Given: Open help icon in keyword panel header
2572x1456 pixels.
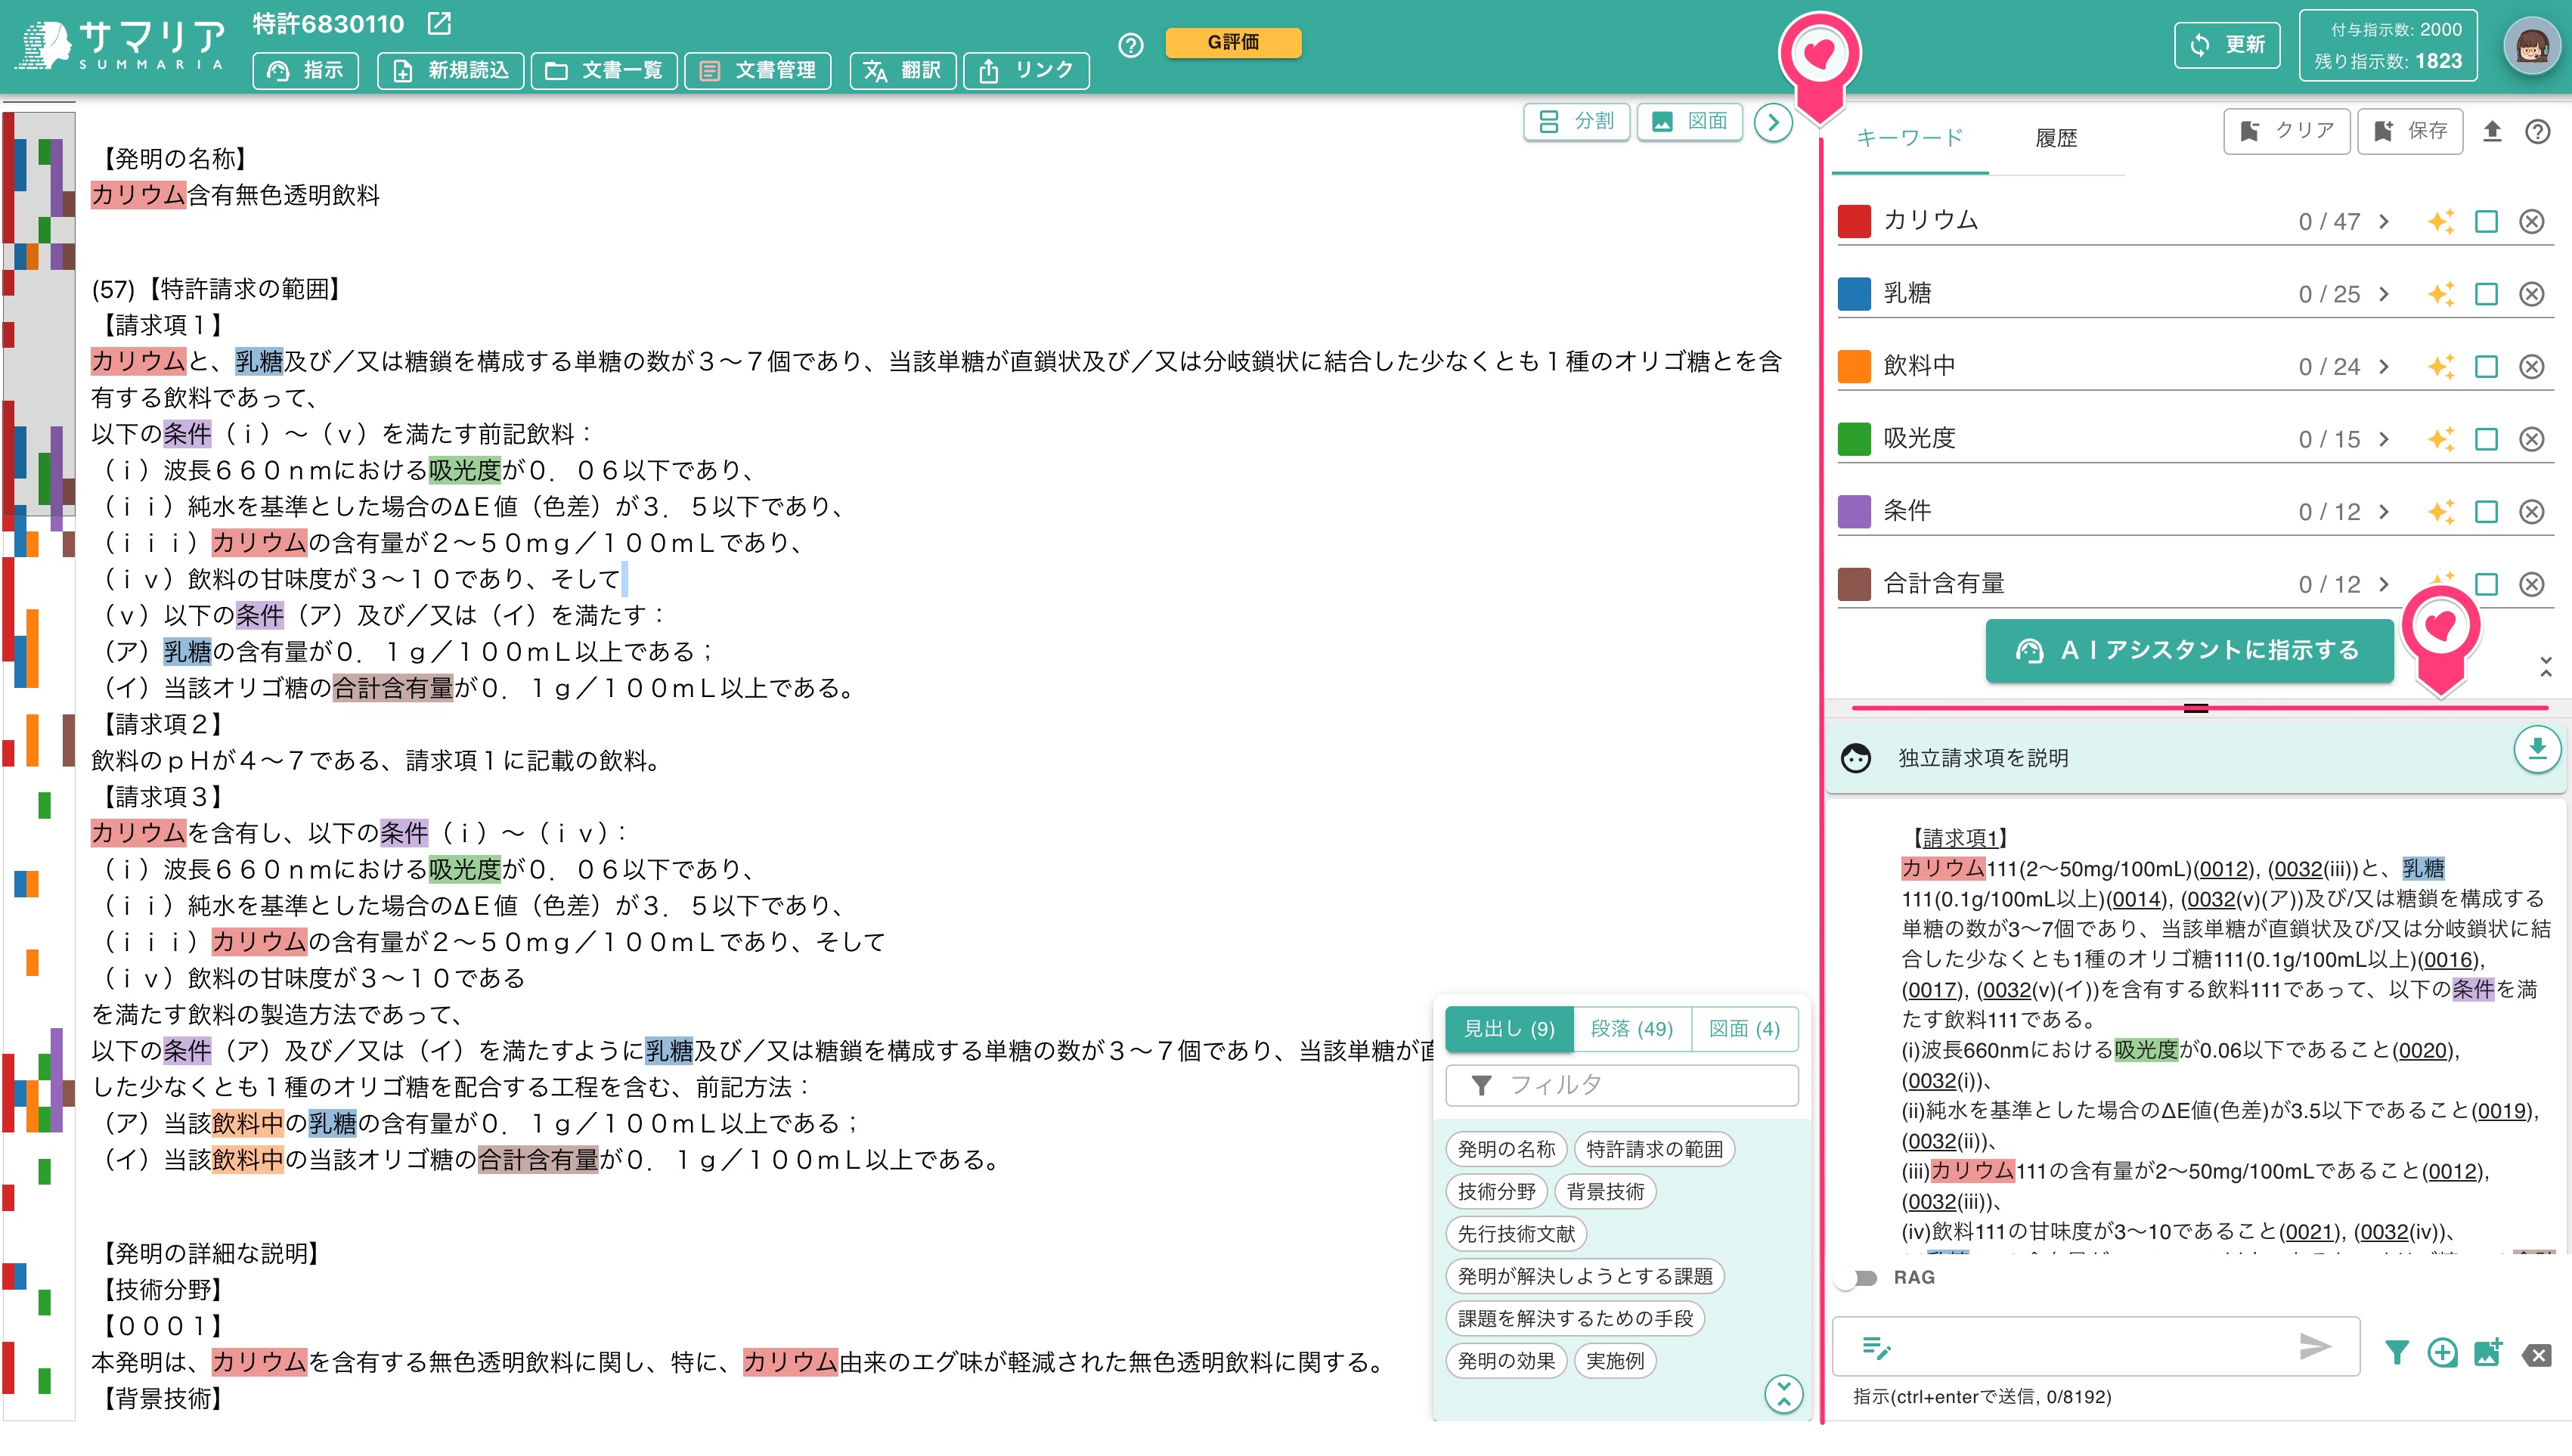Looking at the screenshot, I should 2537,132.
